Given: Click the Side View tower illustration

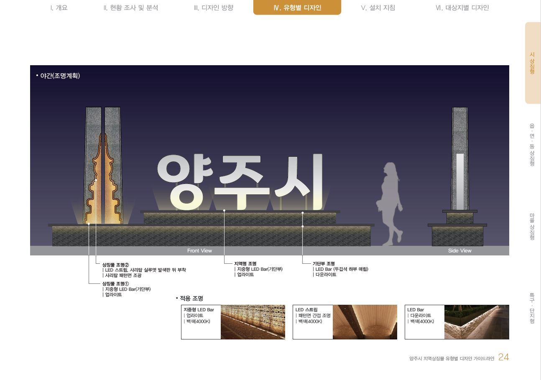Looking at the screenshot, I should (x=459, y=176).
